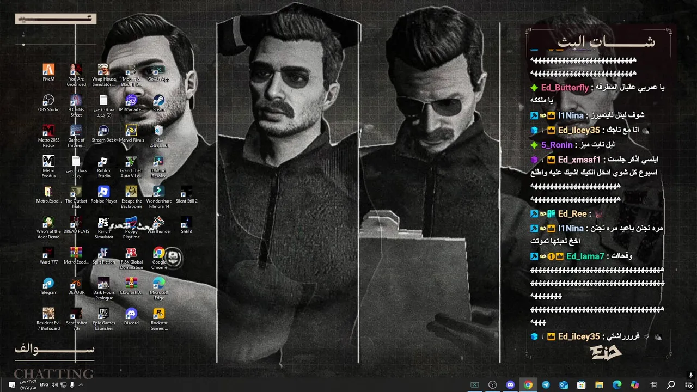Click the microphone tray icon
The width and height of the screenshot is (697, 392).
[72, 385]
